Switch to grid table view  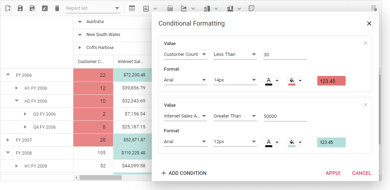coord(132,8)
